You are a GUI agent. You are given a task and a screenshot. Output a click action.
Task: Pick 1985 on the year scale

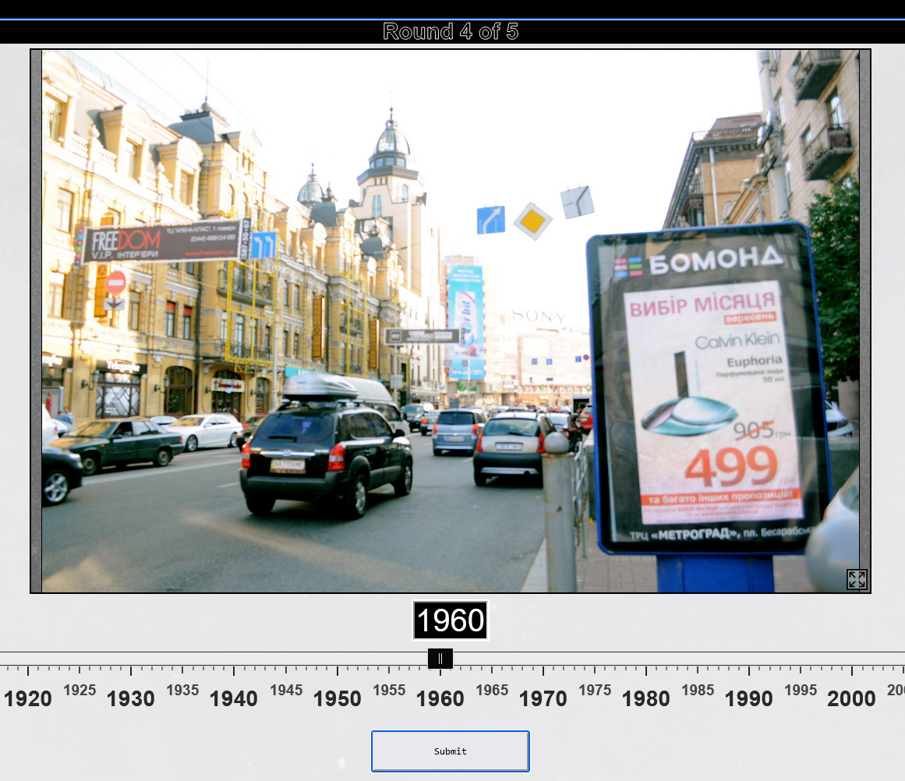698,690
